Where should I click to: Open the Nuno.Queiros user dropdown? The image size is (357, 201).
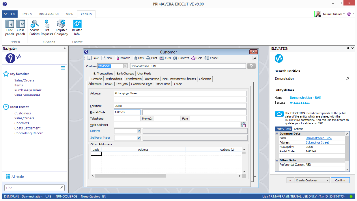pos(334,14)
